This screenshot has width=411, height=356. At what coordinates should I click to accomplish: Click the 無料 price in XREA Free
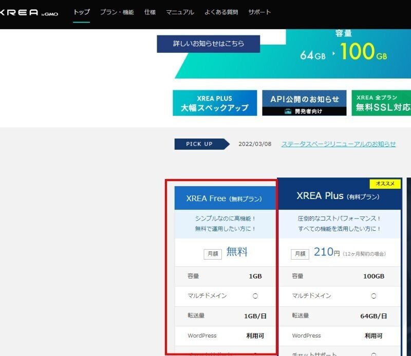[x=237, y=252]
